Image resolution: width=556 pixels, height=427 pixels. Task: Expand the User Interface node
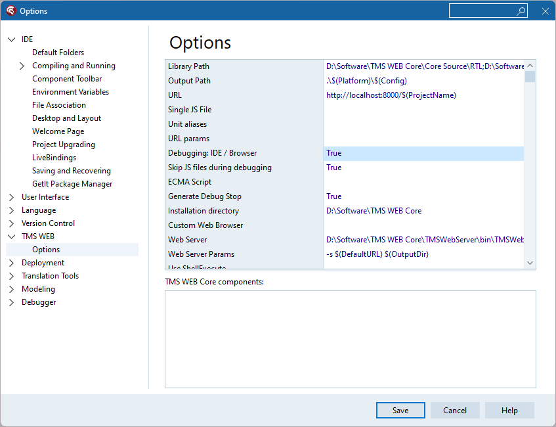pyautogui.click(x=11, y=197)
